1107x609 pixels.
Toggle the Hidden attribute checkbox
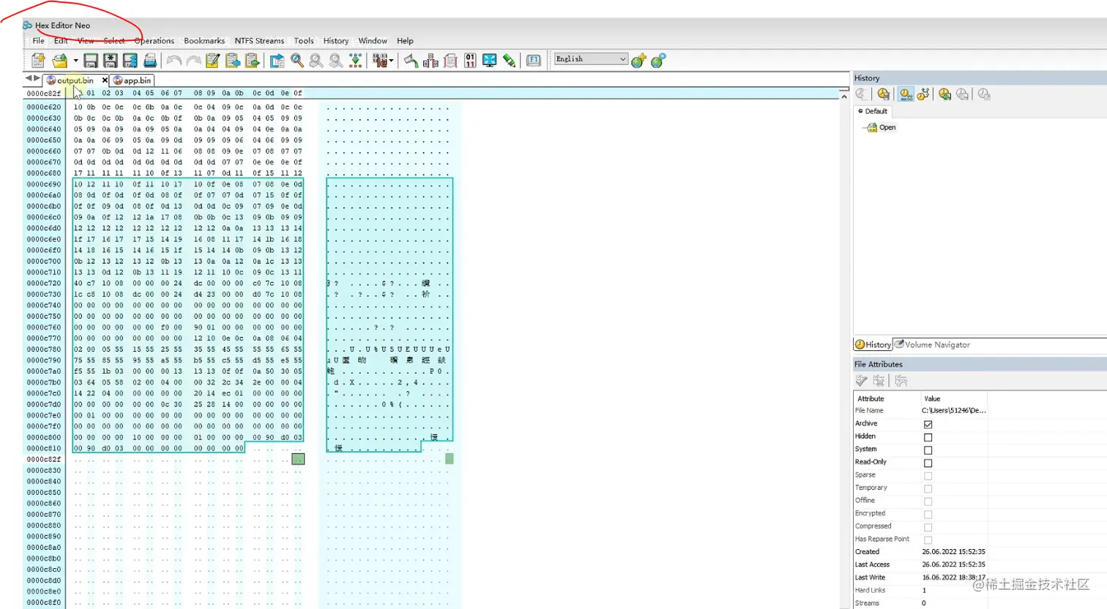928,437
